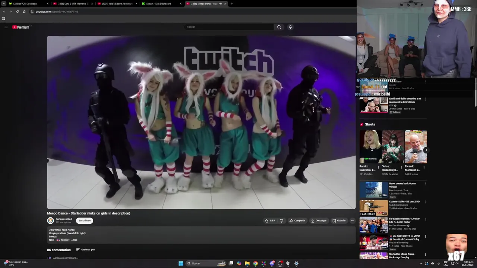Open the Shorts section heading
Image resolution: width=477 pixels, height=268 pixels.
click(370, 124)
